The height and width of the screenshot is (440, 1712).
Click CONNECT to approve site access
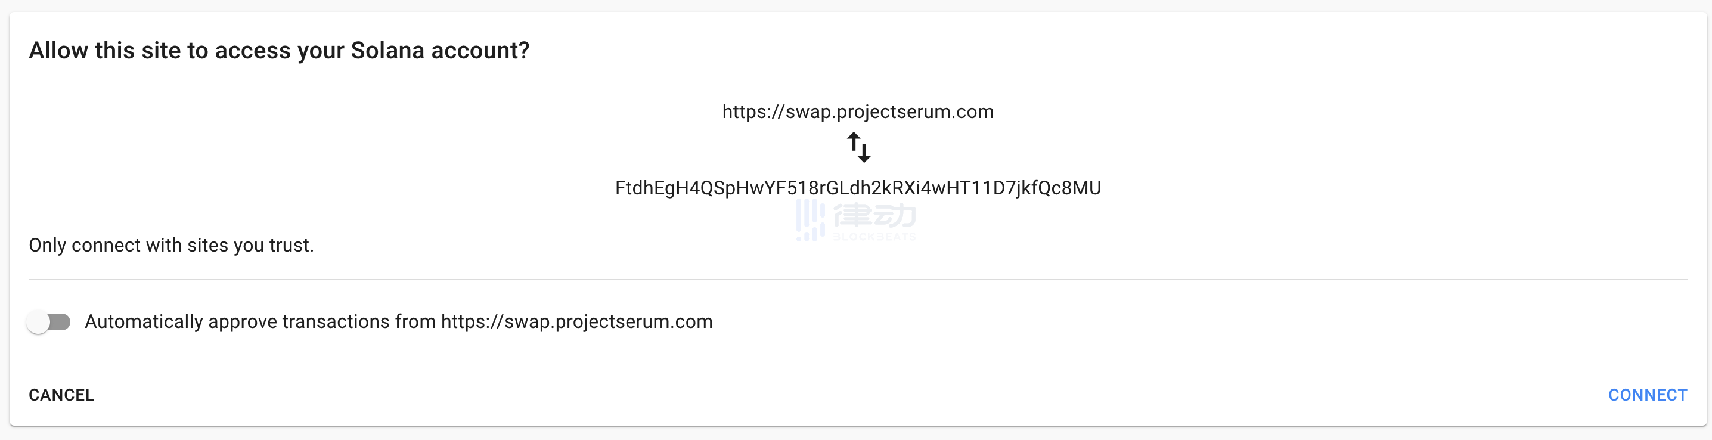1648,394
